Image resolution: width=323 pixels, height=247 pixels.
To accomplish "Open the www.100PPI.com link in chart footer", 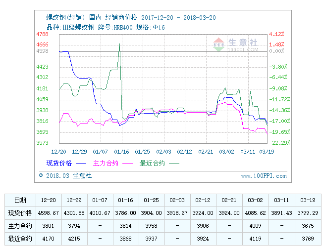I will click(x=264, y=176).
